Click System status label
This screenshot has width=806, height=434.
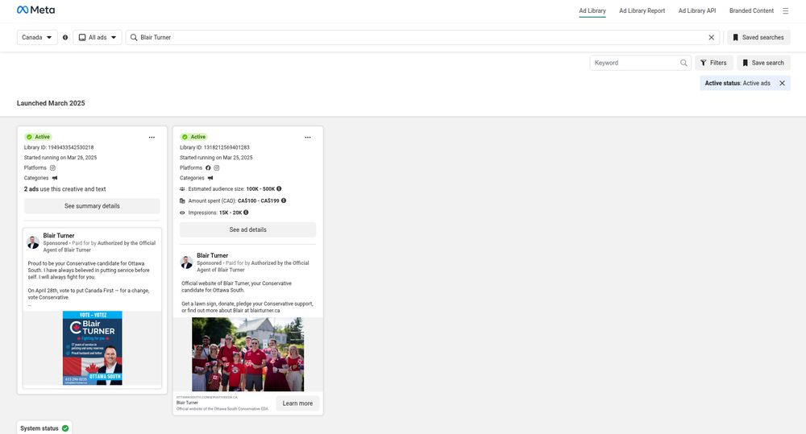[39, 428]
